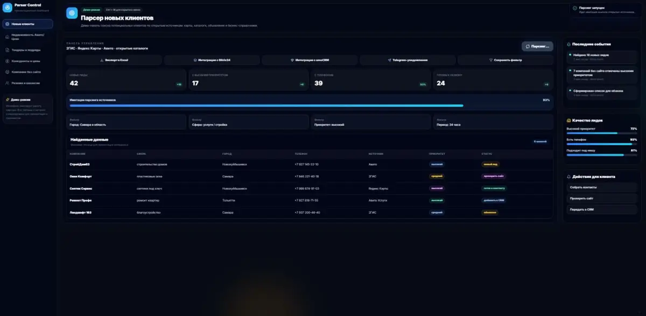Go to Конкуренты и цены
This screenshot has width=646, height=316.
click(27, 61)
